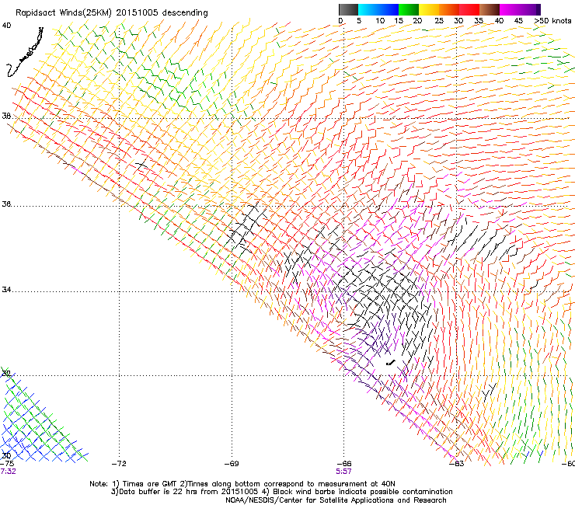
Task: Select the brown 35–40 knots legend segment
Action: click(490, 9)
